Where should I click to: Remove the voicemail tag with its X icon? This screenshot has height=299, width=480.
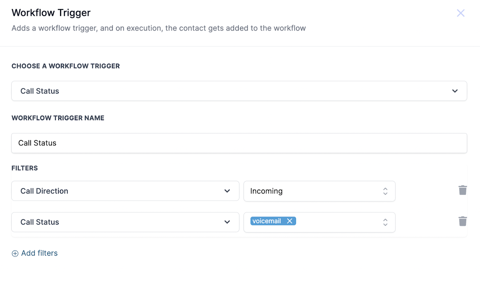tap(289, 221)
